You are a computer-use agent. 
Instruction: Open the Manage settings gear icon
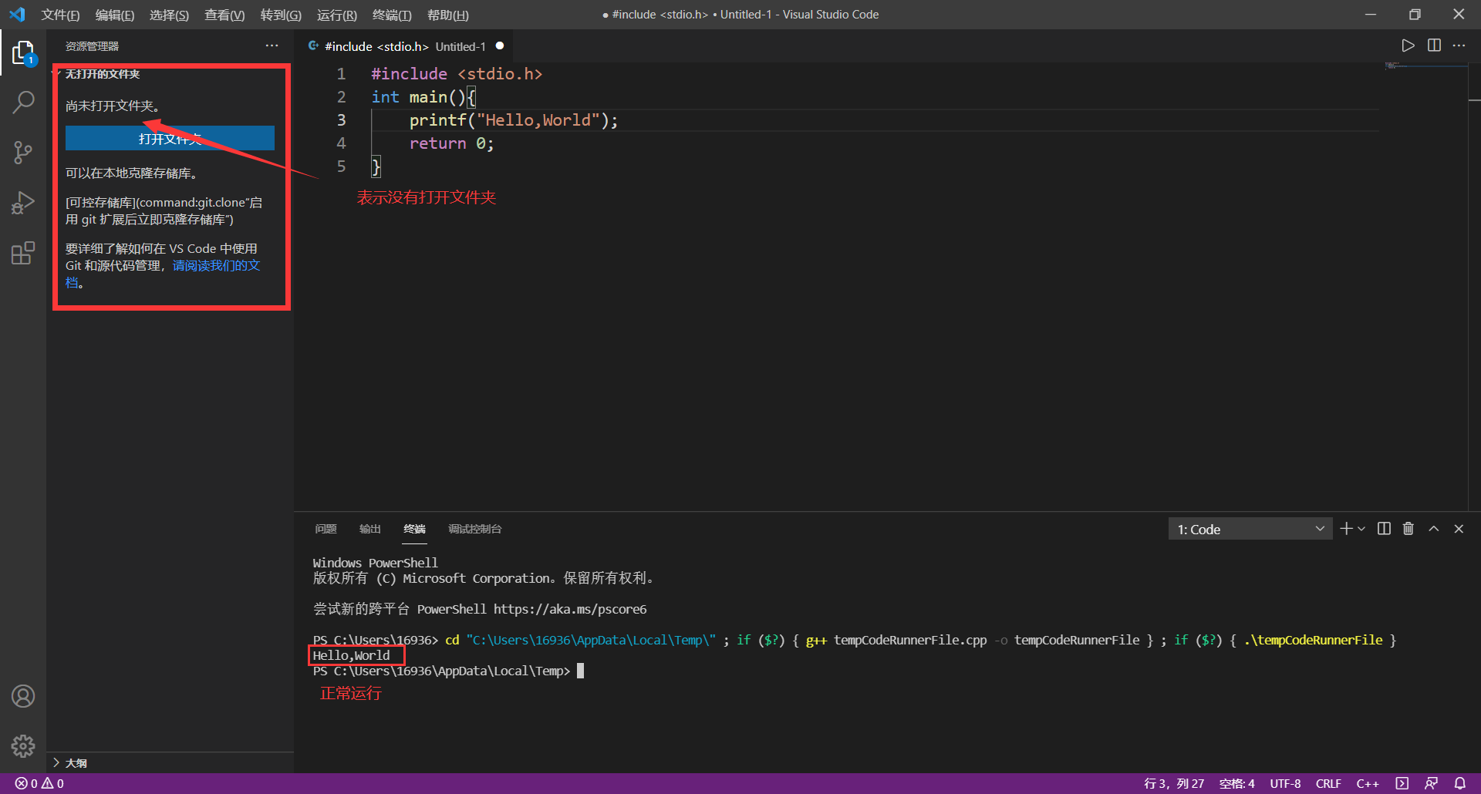point(23,746)
